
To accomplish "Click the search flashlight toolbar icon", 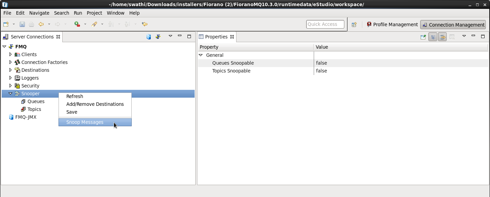I will (x=95, y=24).
